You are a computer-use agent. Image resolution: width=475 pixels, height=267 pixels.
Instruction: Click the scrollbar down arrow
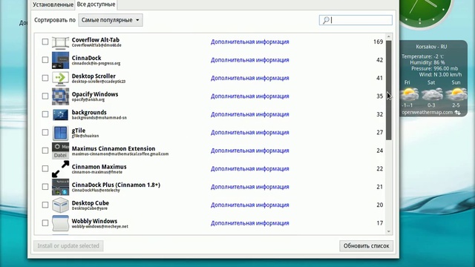click(x=389, y=231)
